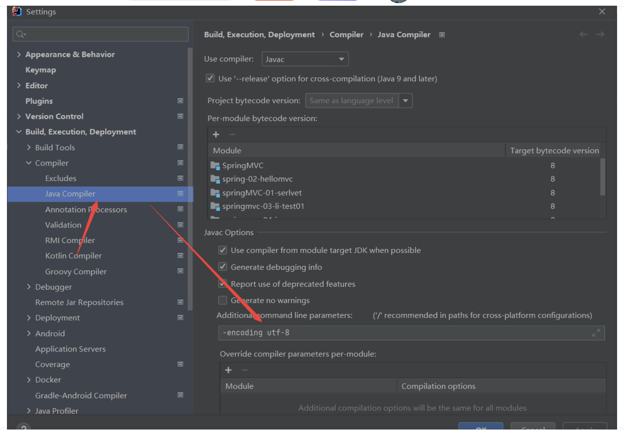Viewport: 624px width, 433px height.
Task: Go back with the left arrow icon
Action: pos(583,34)
